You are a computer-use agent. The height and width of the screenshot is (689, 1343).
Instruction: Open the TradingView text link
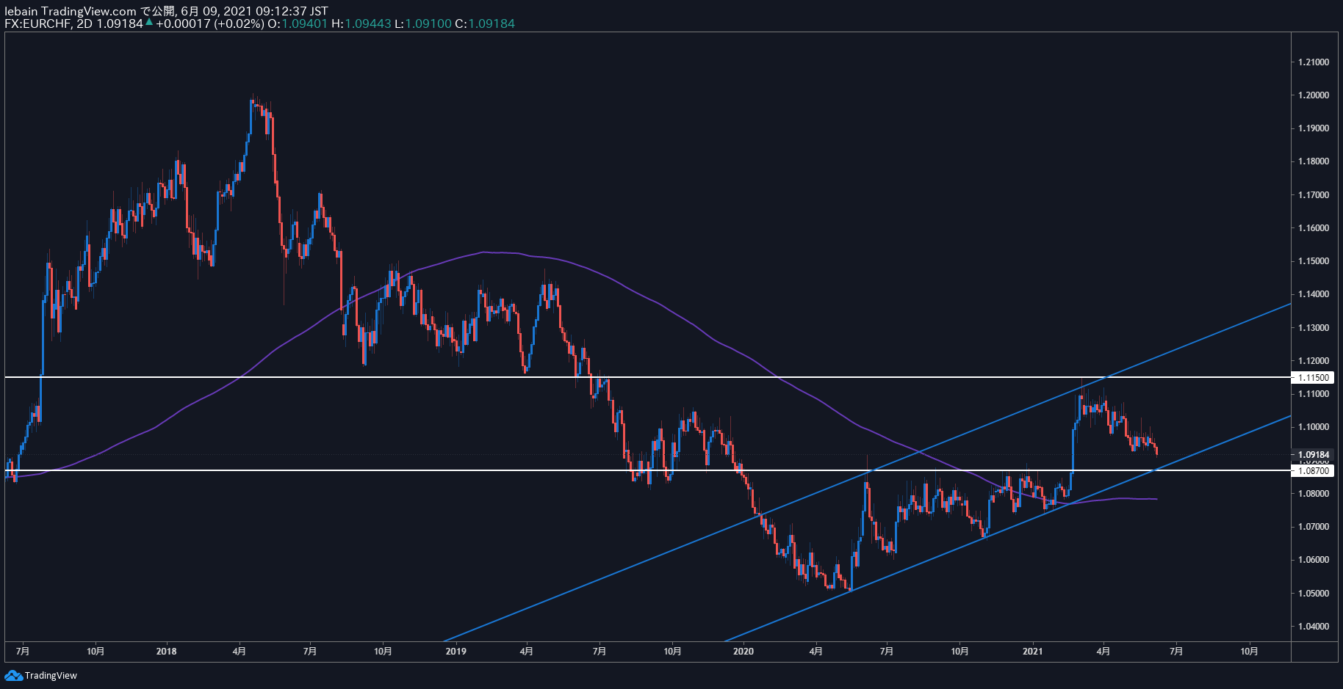(51, 675)
